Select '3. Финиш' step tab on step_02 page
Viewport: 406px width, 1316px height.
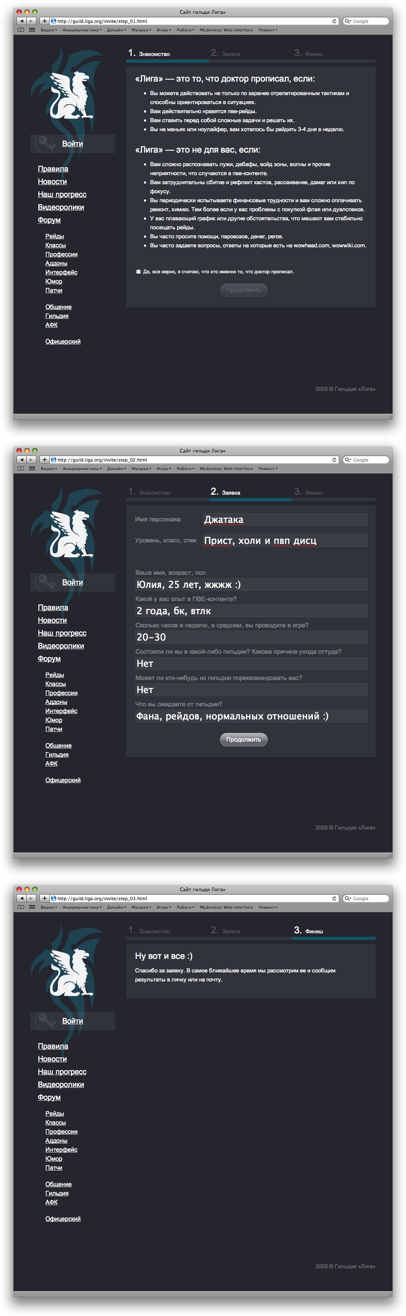click(x=308, y=492)
